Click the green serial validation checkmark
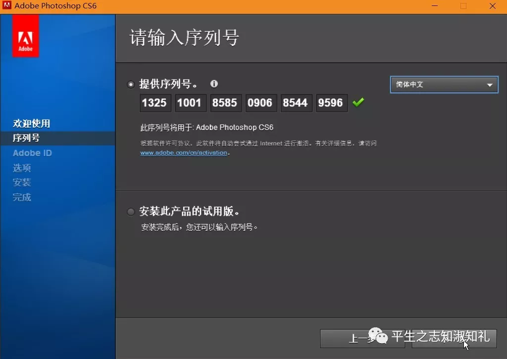The height and width of the screenshot is (359, 507). (x=358, y=102)
